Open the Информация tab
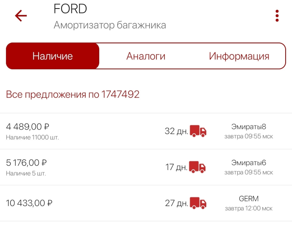 click(239, 56)
